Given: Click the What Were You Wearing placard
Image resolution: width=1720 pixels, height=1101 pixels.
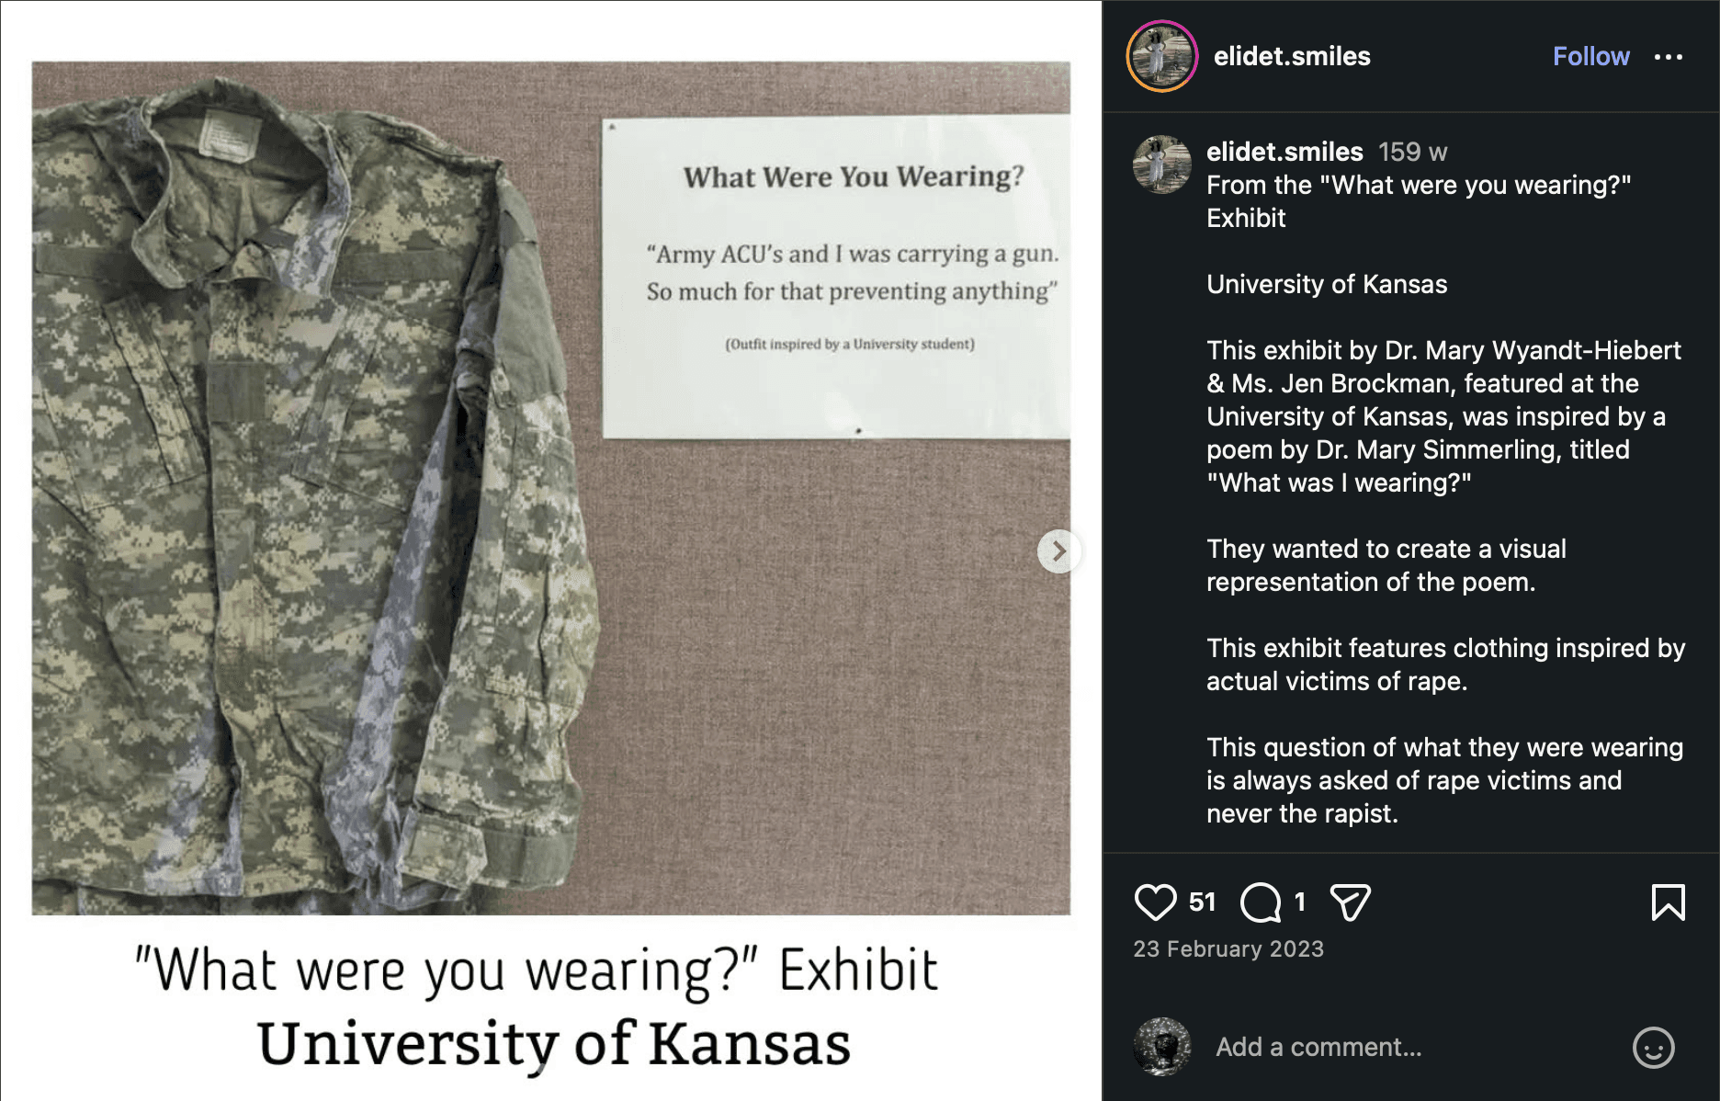Looking at the screenshot, I should click(x=836, y=278).
